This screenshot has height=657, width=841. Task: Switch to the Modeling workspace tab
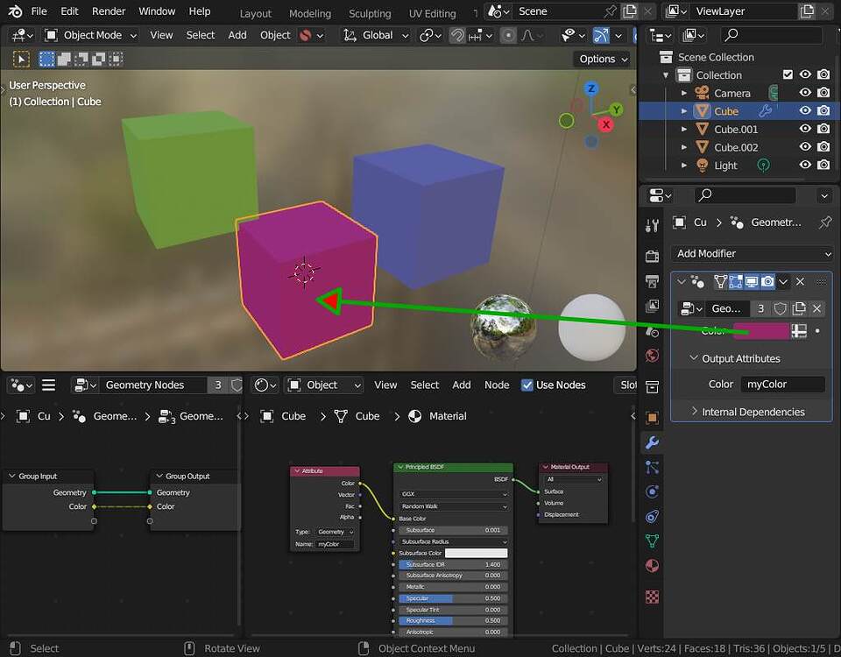[x=309, y=13]
